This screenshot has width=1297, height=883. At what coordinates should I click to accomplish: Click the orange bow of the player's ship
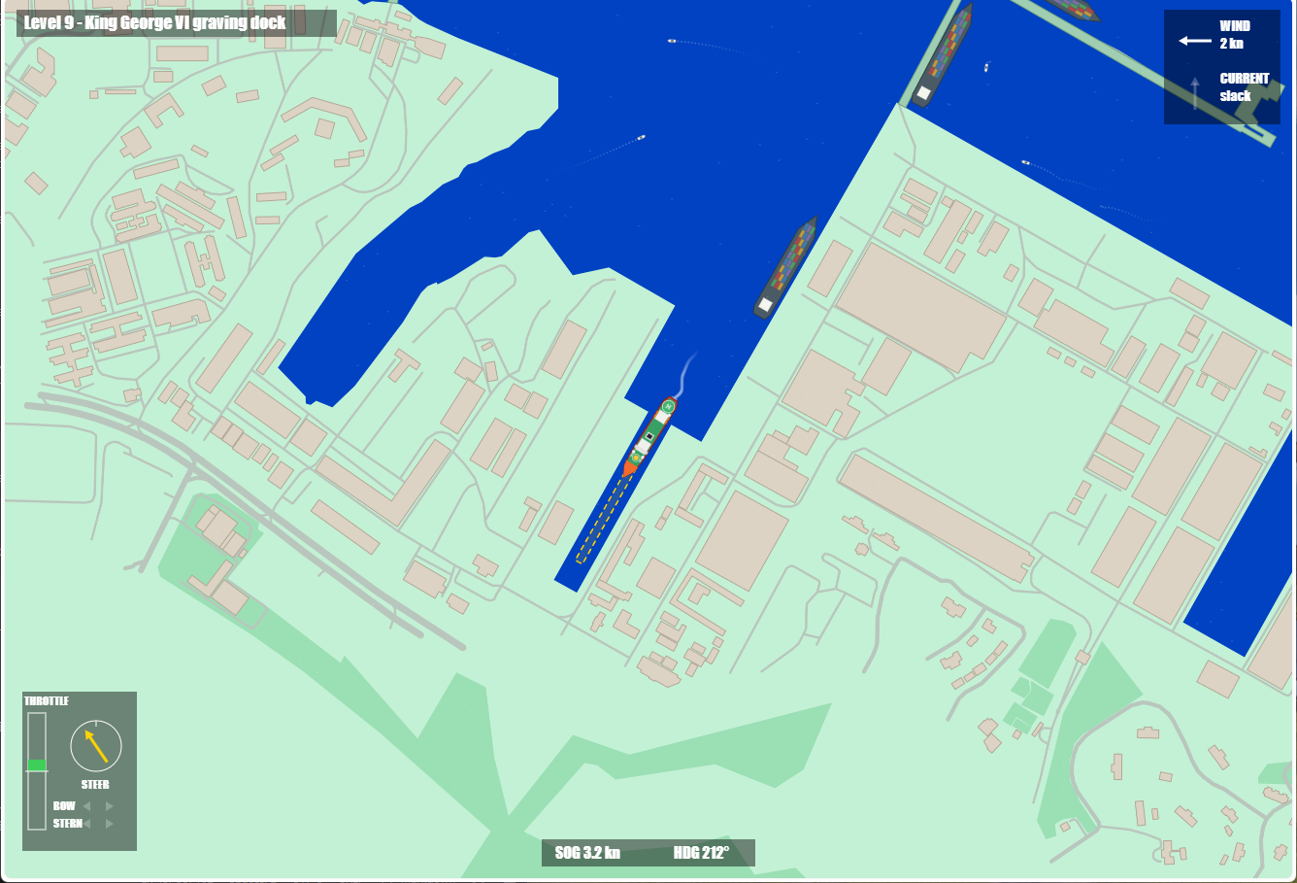630,468
